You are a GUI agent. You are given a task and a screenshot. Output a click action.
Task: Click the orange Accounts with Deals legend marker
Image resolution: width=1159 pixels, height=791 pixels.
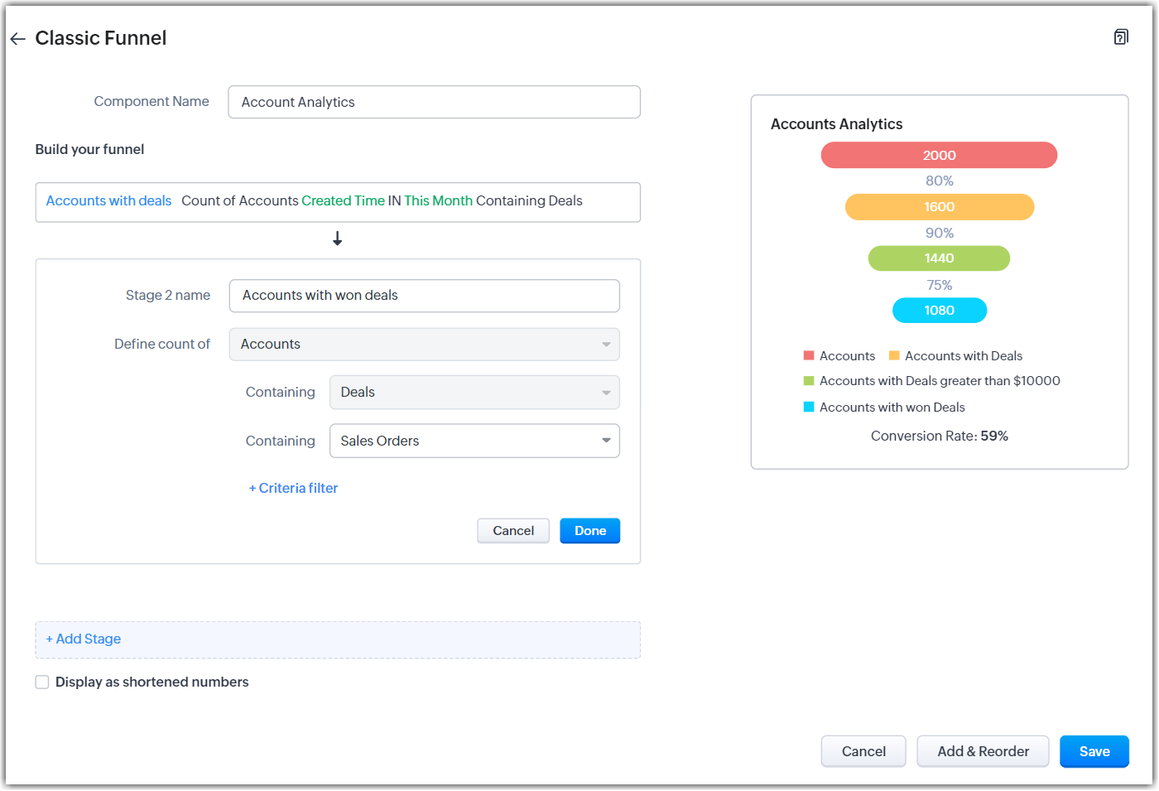pyautogui.click(x=894, y=356)
